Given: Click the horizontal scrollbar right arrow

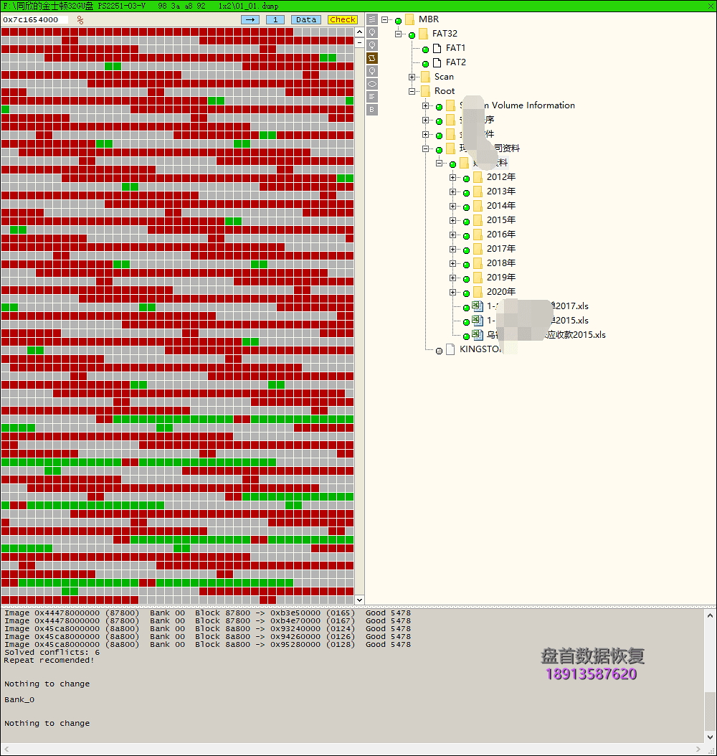Looking at the screenshot, I should (x=698, y=750).
